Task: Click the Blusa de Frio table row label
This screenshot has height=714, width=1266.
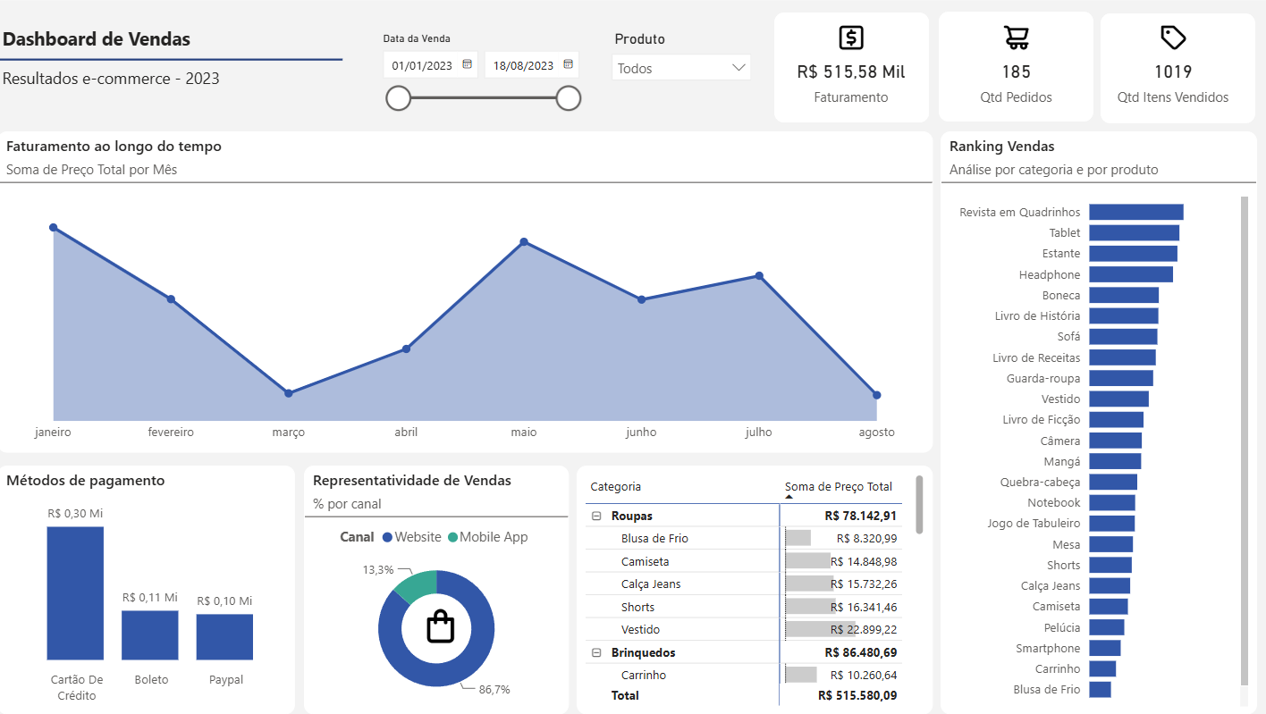Action: pos(654,539)
